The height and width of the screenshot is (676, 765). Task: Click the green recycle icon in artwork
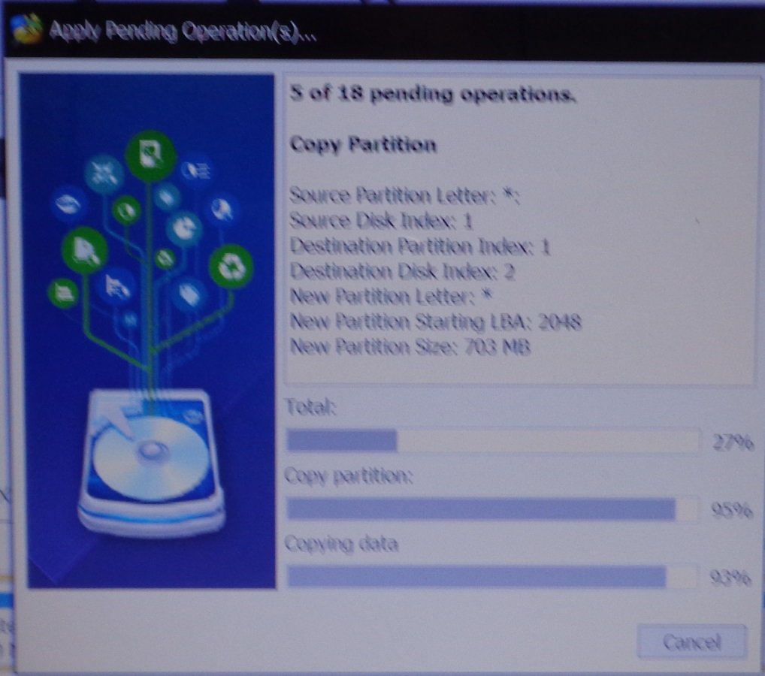(231, 267)
